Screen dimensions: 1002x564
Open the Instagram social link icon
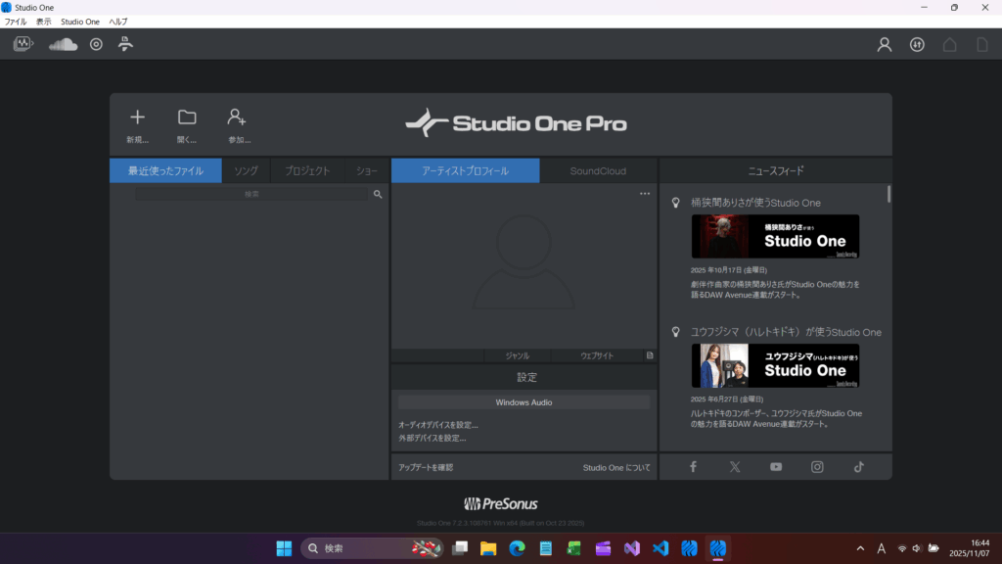pyautogui.click(x=817, y=467)
